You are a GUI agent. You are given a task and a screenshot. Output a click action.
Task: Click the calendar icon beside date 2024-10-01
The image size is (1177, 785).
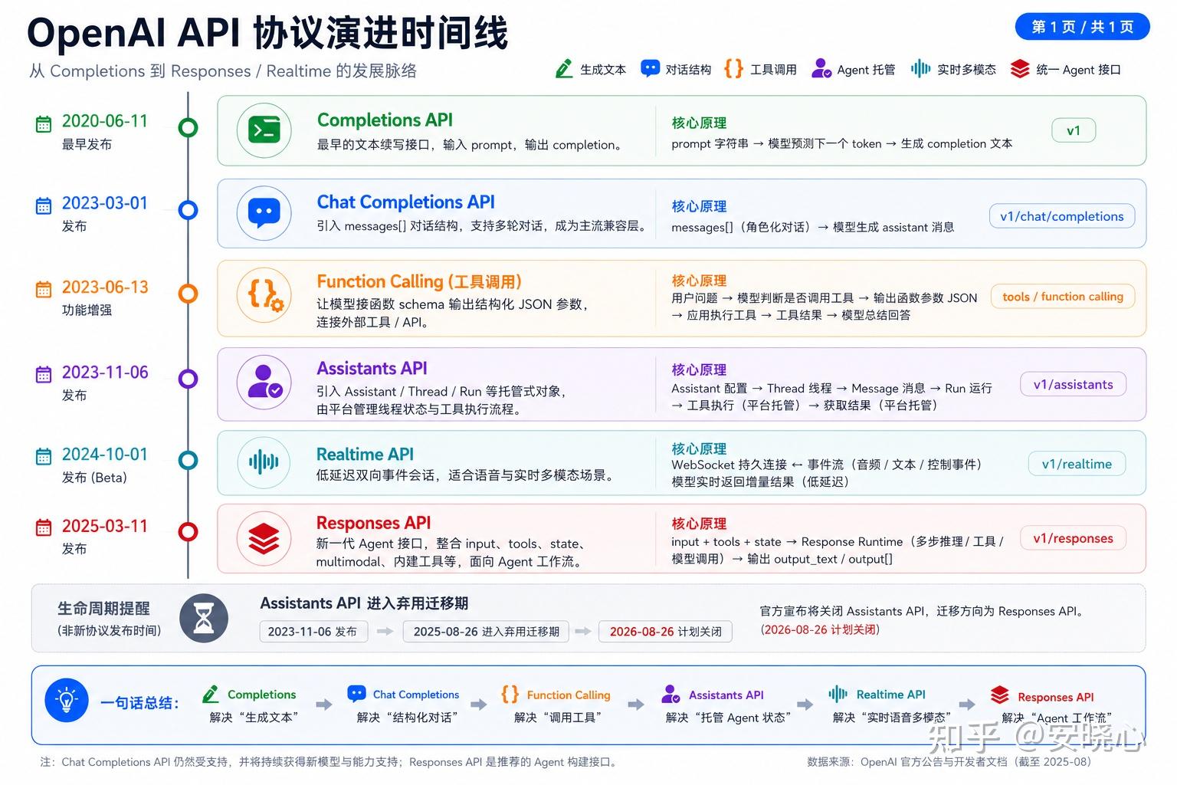coord(44,456)
